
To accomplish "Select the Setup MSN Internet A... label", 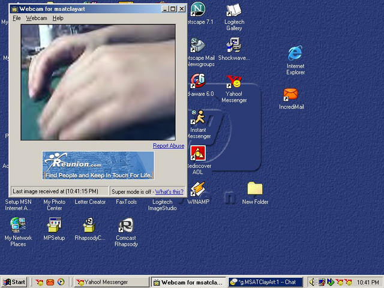I will pyautogui.click(x=18, y=205).
